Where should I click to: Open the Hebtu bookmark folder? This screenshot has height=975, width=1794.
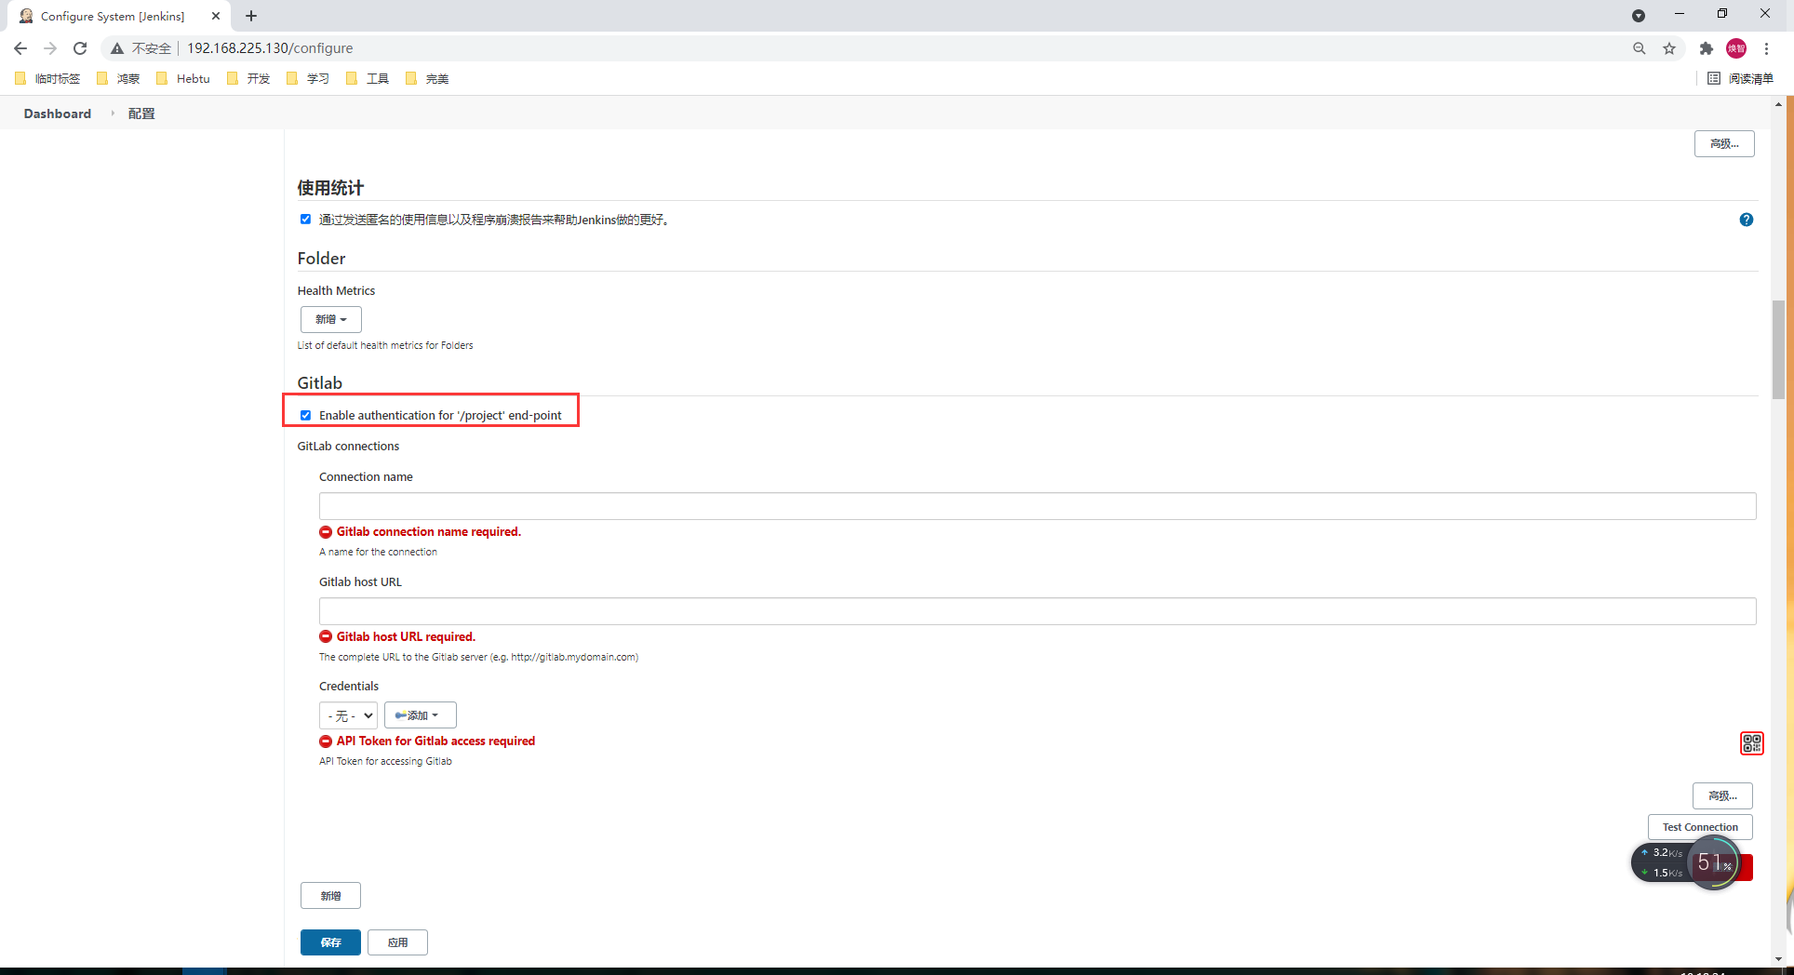183,79
